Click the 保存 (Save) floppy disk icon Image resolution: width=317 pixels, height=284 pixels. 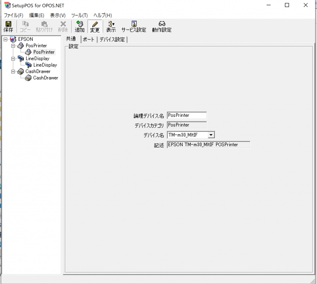coord(8,24)
